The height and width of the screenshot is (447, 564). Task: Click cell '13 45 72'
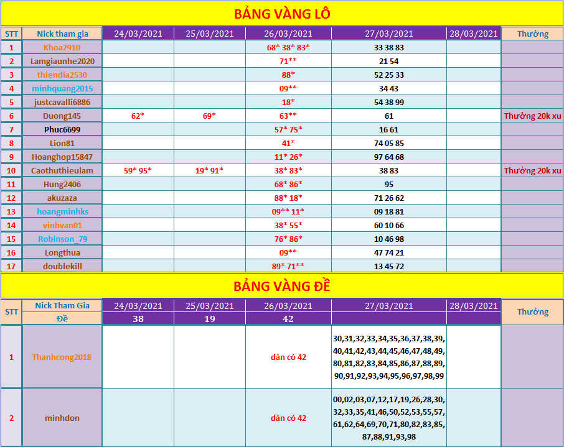coord(389,266)
